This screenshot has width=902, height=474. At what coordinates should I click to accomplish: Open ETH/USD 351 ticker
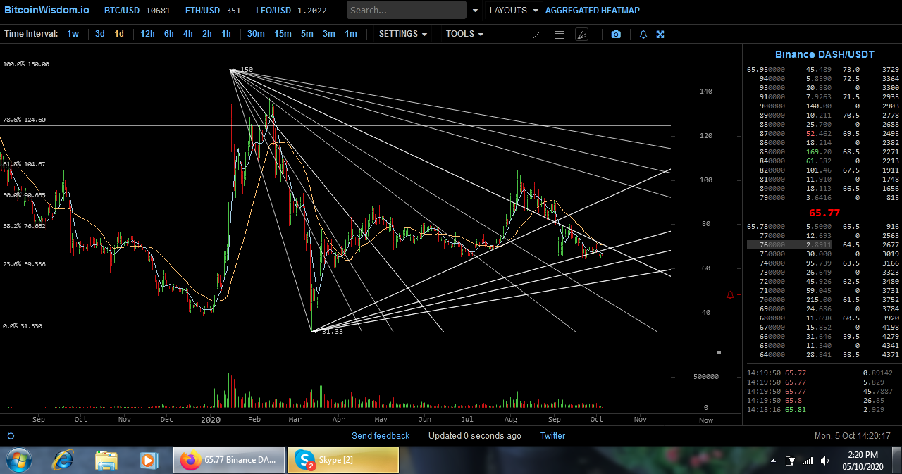tap(214, 11)
